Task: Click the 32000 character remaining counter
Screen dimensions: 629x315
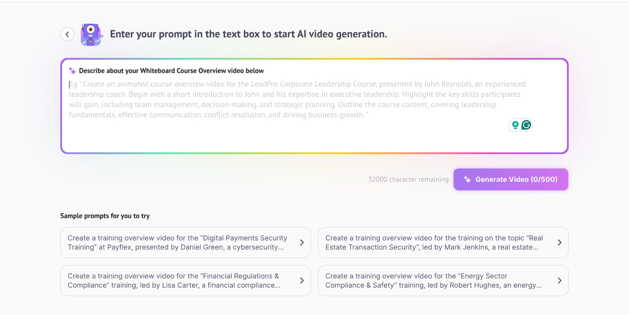Action: tap(408, 179)
